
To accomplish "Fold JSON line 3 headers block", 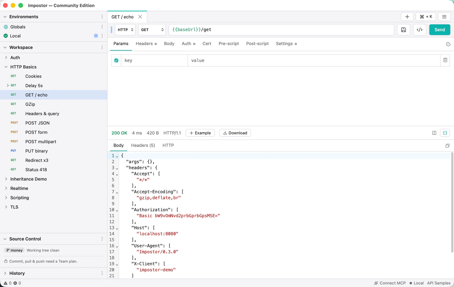I will pyautogui.click(x=117, y=168).
